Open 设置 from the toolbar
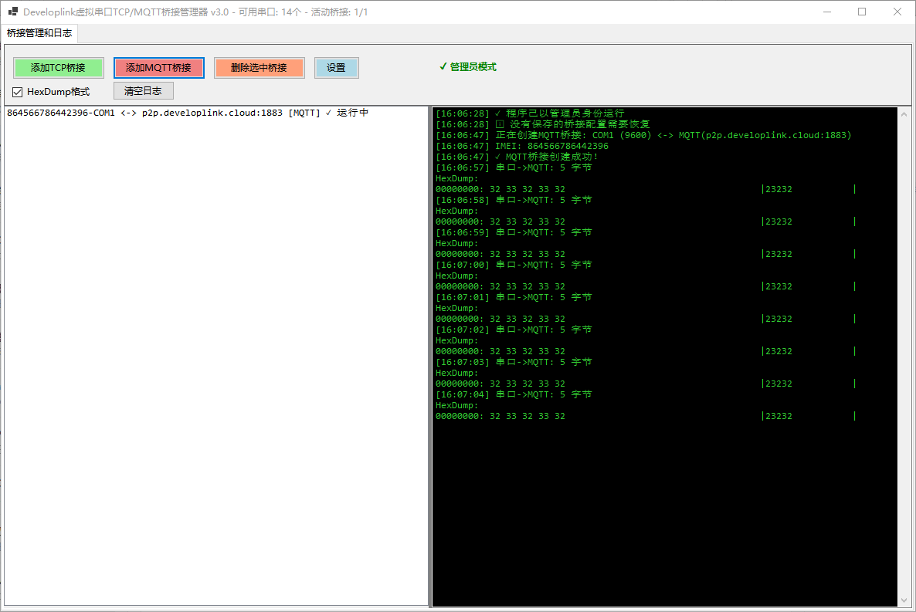Screen dimensions: 916x612 [x=336, y=68]
